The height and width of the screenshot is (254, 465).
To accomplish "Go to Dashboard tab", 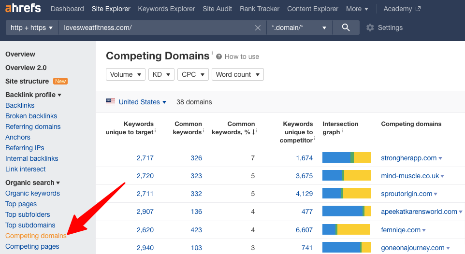I will [x=67, y=9].
